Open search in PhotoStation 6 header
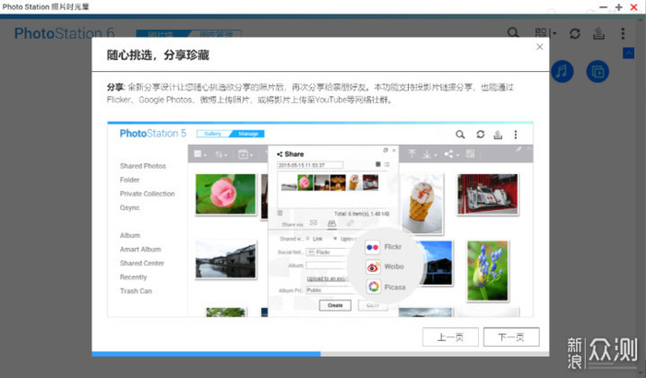The image size is (646, 378). tap(513, 33)
